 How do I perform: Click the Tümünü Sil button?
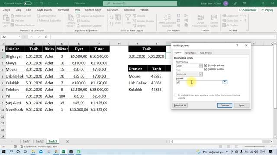click(x=180, y=105)
